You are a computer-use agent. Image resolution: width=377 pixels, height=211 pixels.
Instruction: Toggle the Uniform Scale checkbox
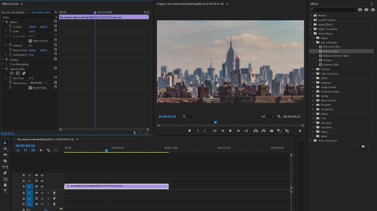30,41
